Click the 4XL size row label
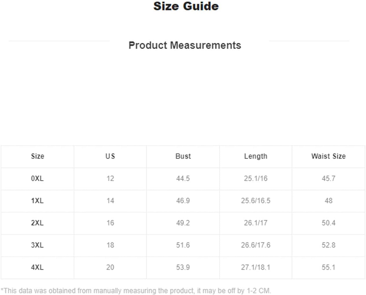Screen dimensions: 366x295 37,268
